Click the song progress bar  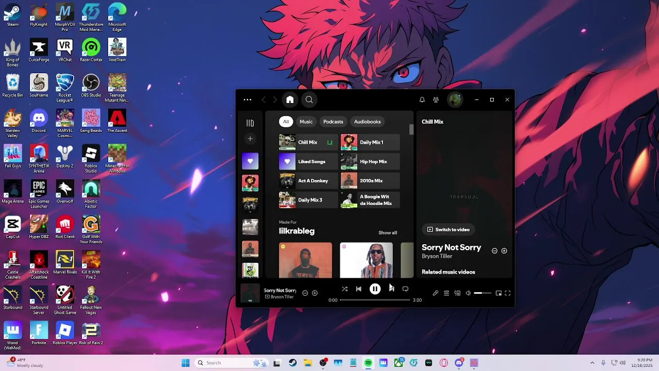375,300
